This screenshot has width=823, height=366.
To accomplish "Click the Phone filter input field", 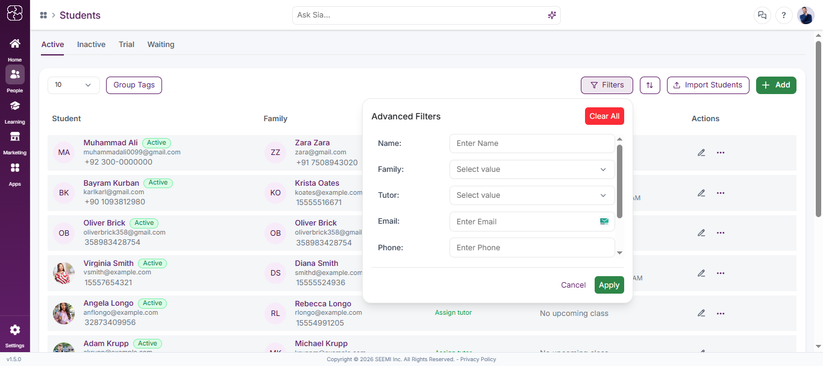I will [x=532, y=247].
